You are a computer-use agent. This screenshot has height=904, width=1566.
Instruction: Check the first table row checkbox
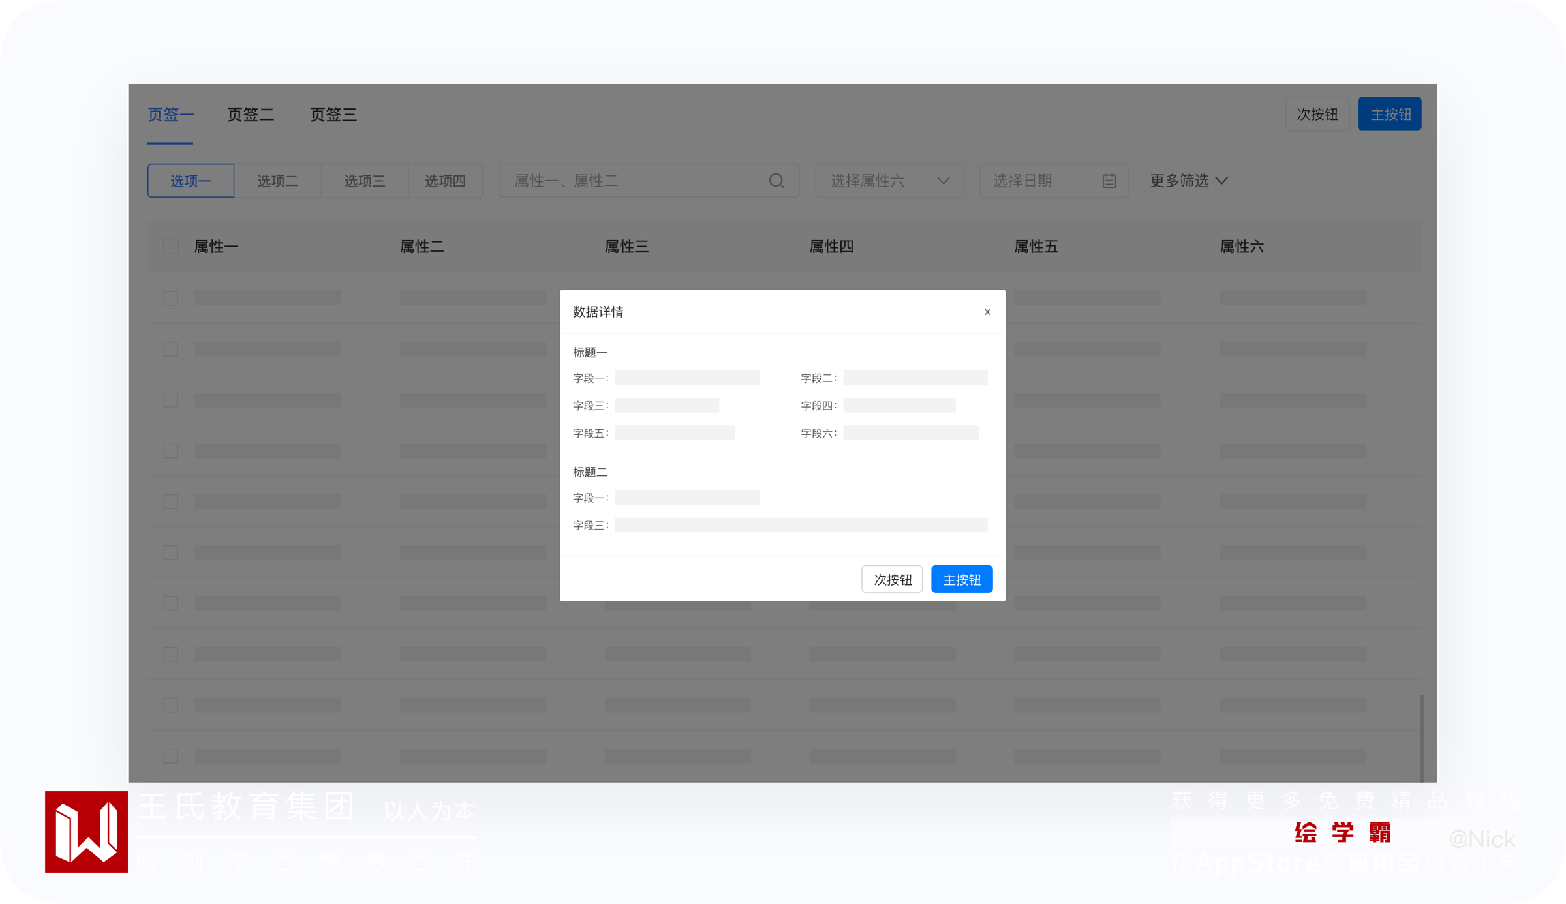click(x=170, y=298)
